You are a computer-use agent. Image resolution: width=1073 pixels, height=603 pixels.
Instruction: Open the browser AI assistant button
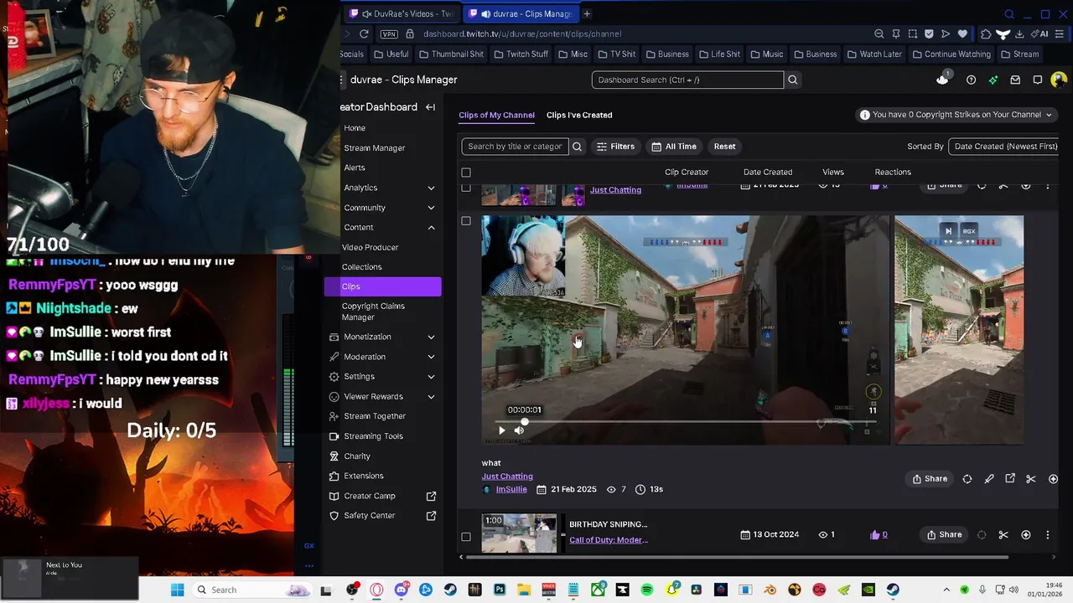tap(1040, 33)
